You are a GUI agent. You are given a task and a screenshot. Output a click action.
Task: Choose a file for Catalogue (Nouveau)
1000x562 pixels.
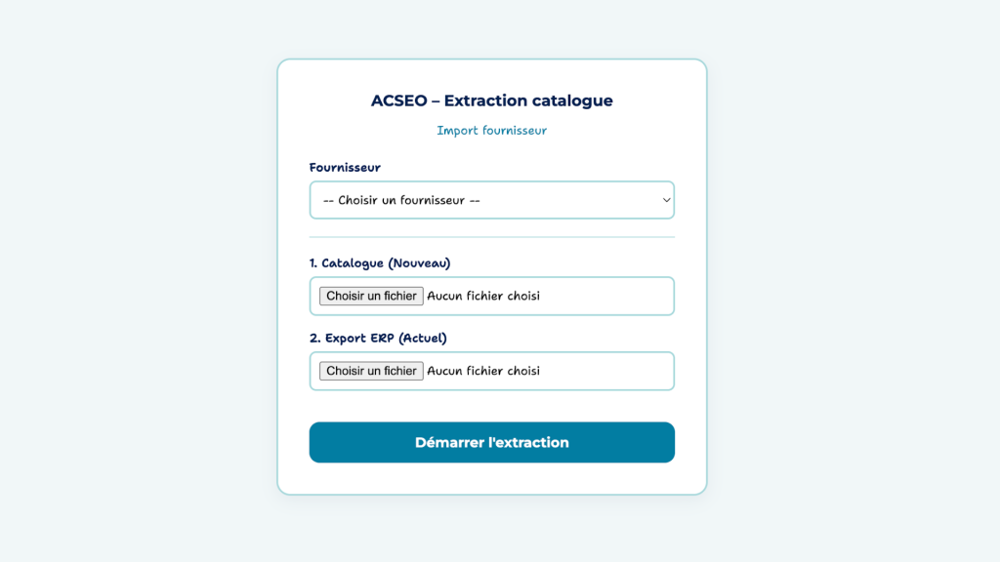click(371, 296)
